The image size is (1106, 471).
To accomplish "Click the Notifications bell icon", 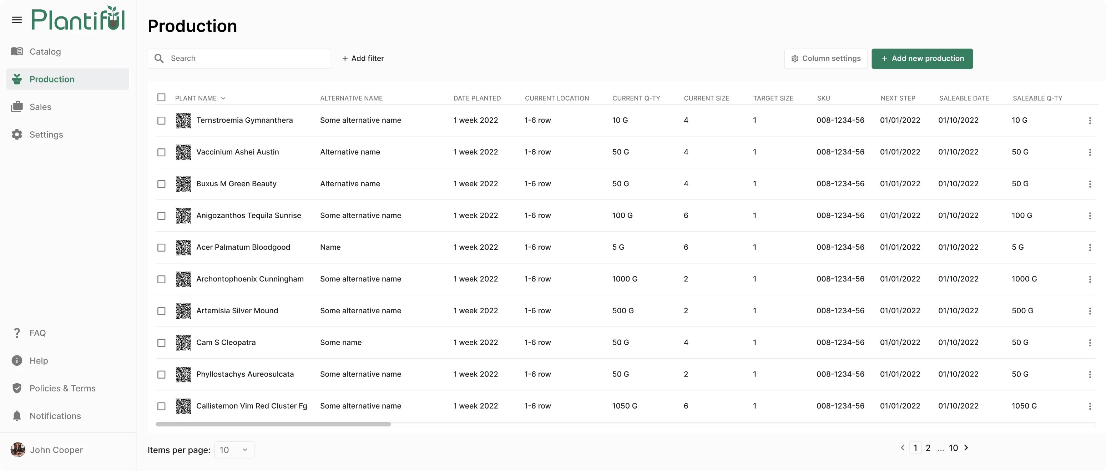I will (x=17, y=416).
